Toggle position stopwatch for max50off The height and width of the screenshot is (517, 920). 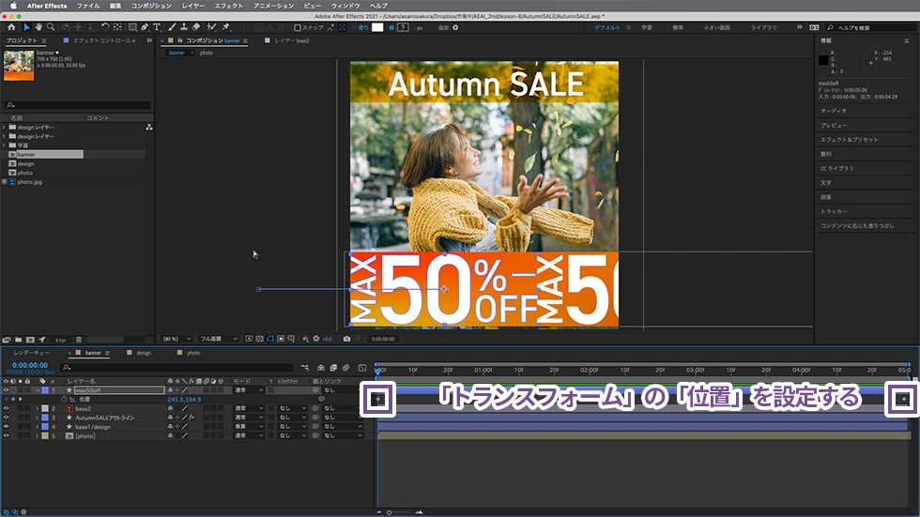coord(65,399)
